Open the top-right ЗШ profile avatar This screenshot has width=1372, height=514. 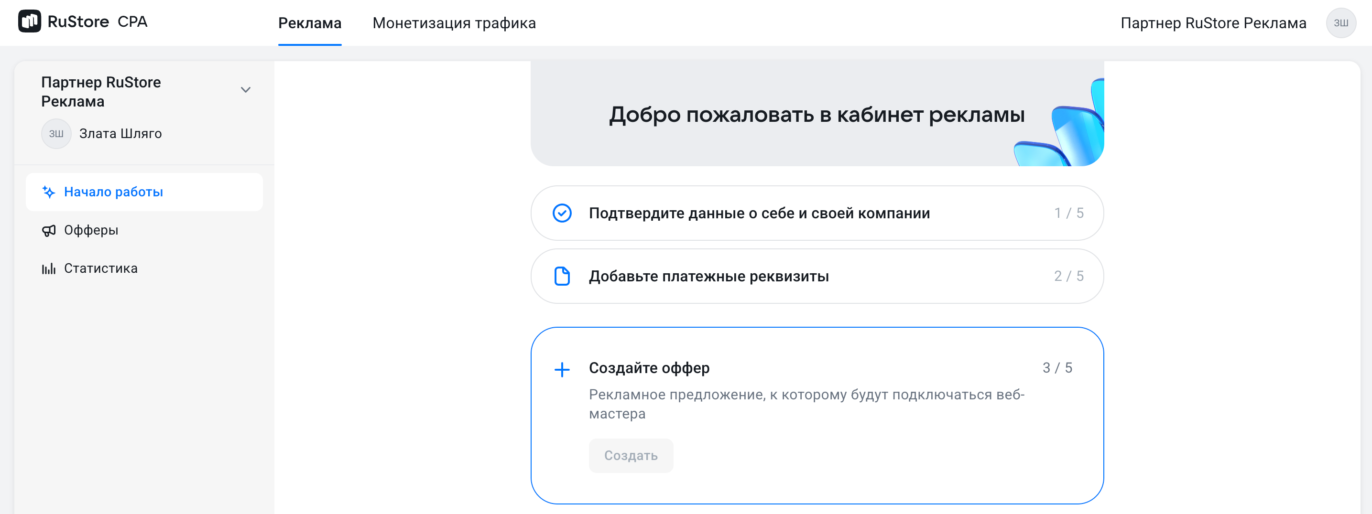tap(1340, 23)
